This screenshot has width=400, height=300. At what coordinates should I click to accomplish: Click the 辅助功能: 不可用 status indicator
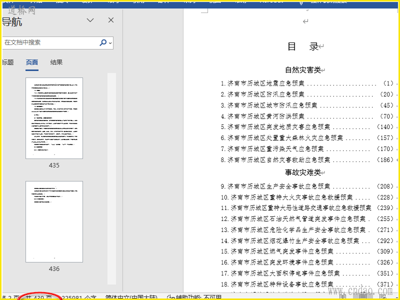(194, 297)
